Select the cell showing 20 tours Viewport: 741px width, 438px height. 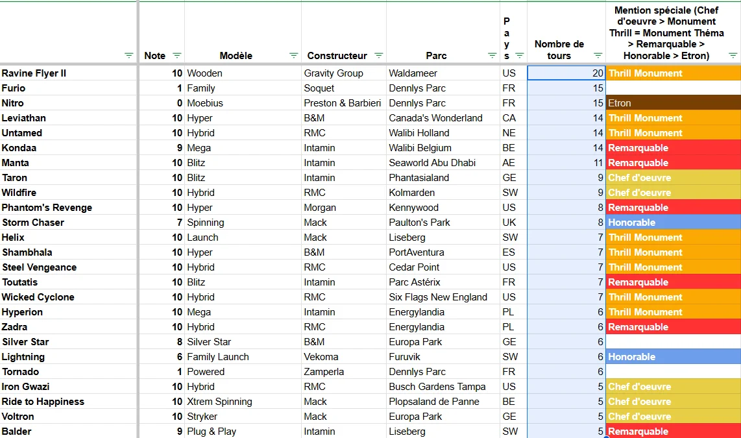point(566,73)
